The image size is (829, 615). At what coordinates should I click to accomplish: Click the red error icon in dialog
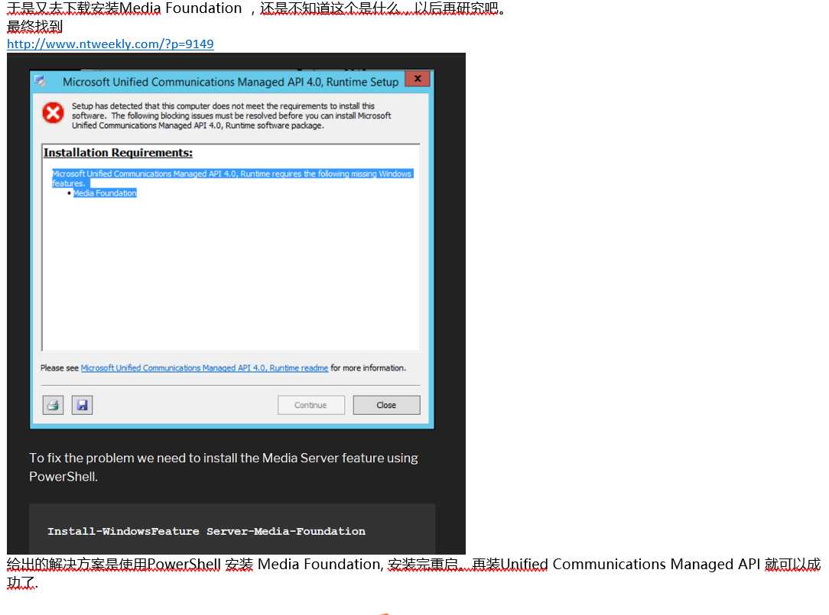pos(53,112)
